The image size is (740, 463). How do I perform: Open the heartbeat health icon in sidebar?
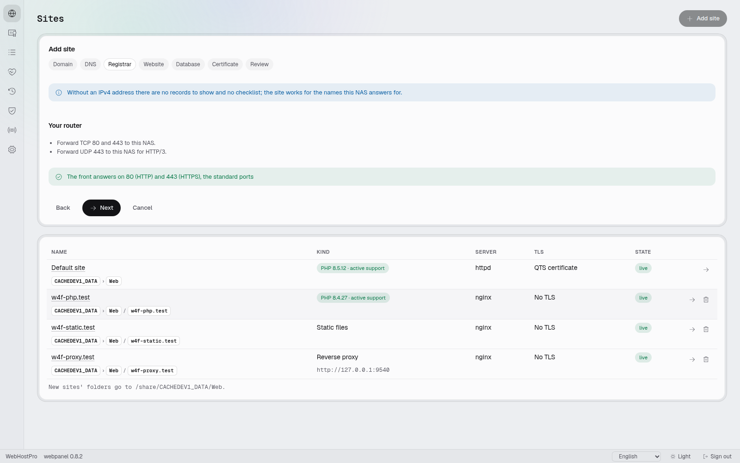pyautogui.click(x=12, y=72)
